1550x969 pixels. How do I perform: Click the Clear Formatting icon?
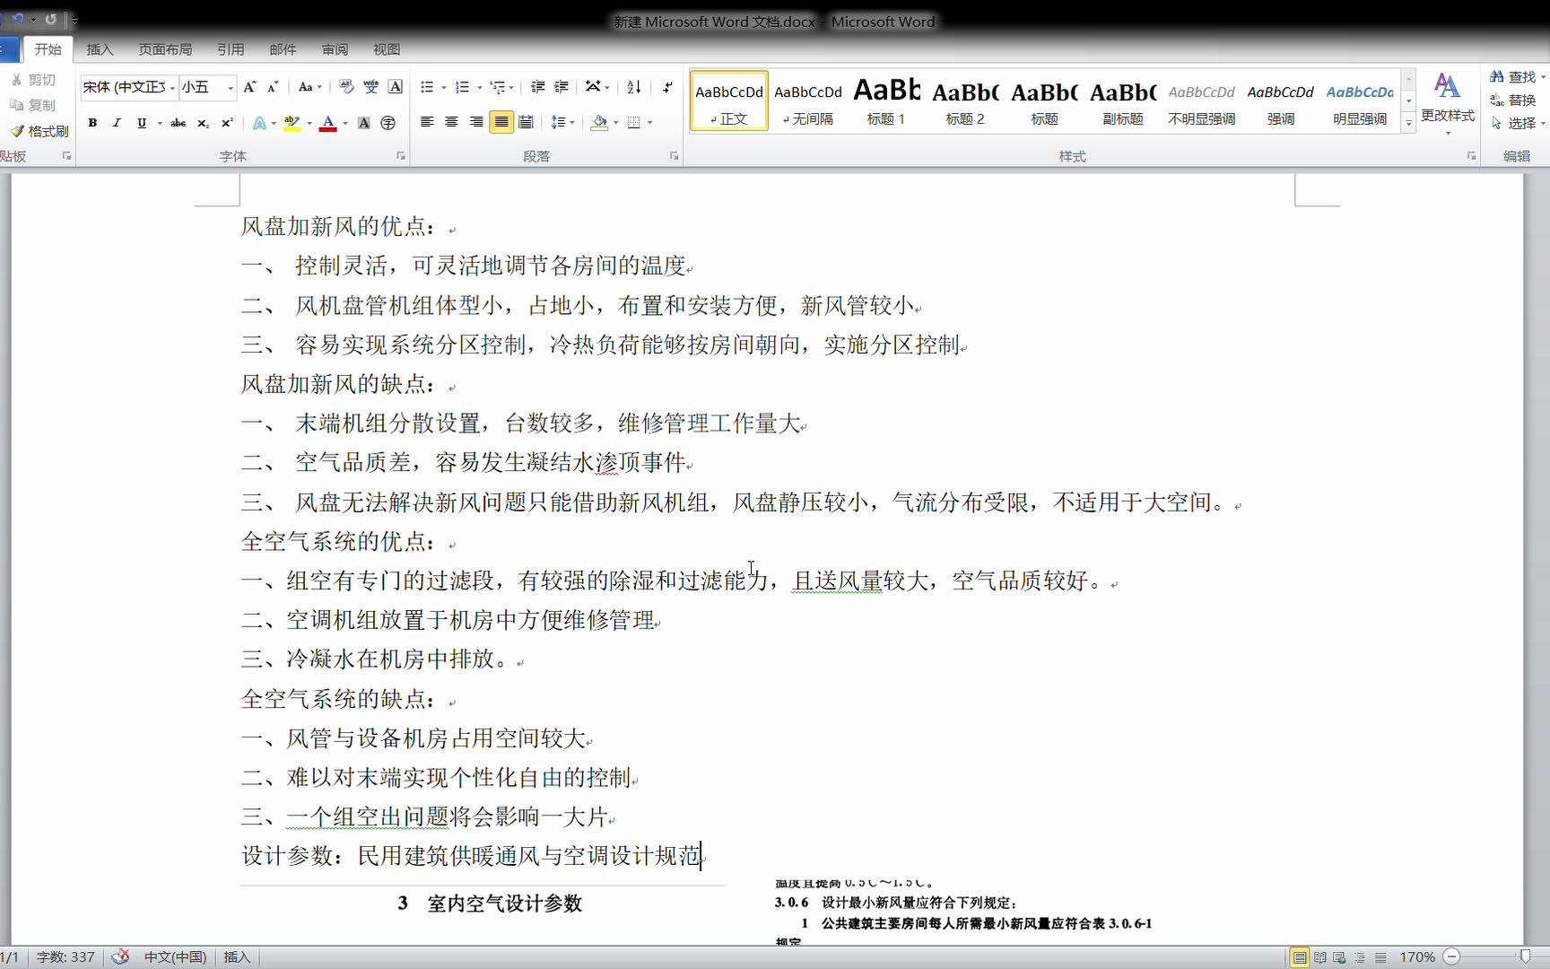[x=347, y=87]
